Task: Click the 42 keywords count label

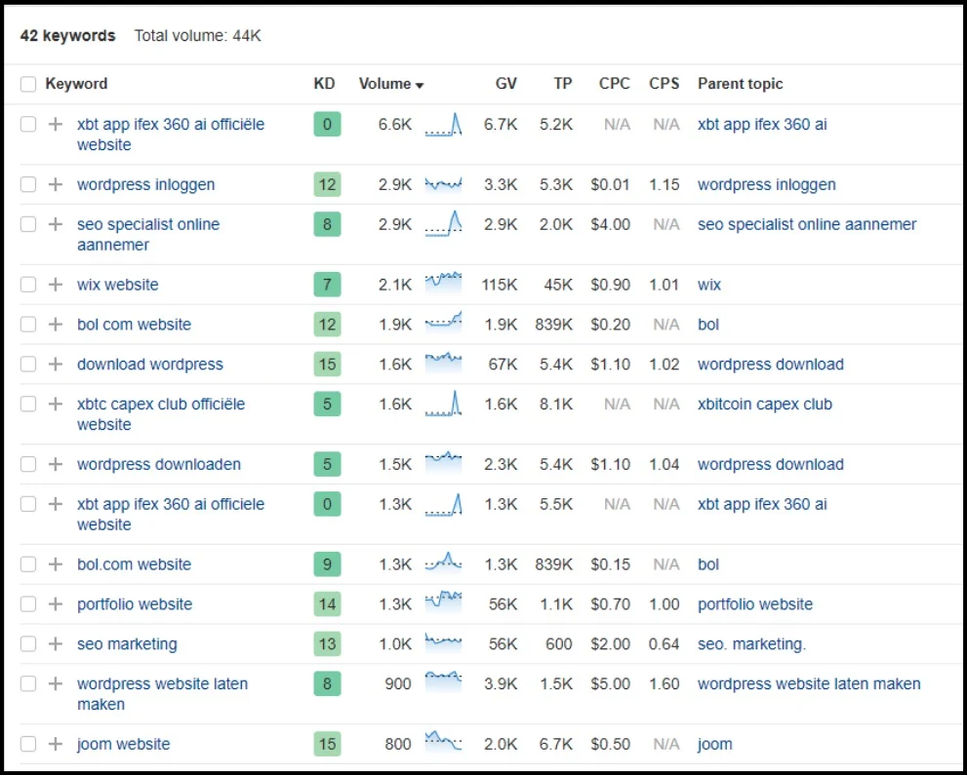Action: (68, 36)
